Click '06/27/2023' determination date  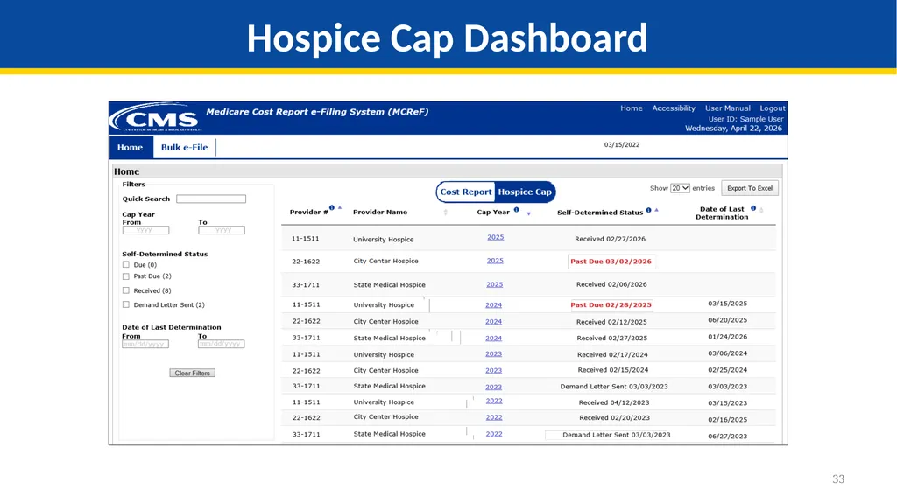point(728,437)
